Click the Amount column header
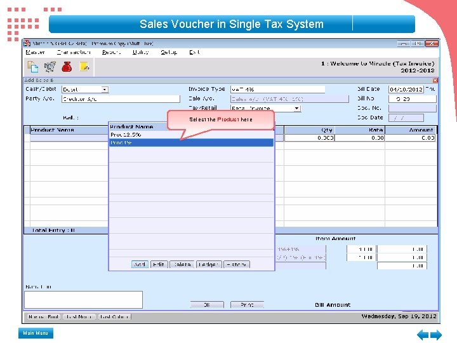Screen dimensions: 457x343 (x=411, y=130)
